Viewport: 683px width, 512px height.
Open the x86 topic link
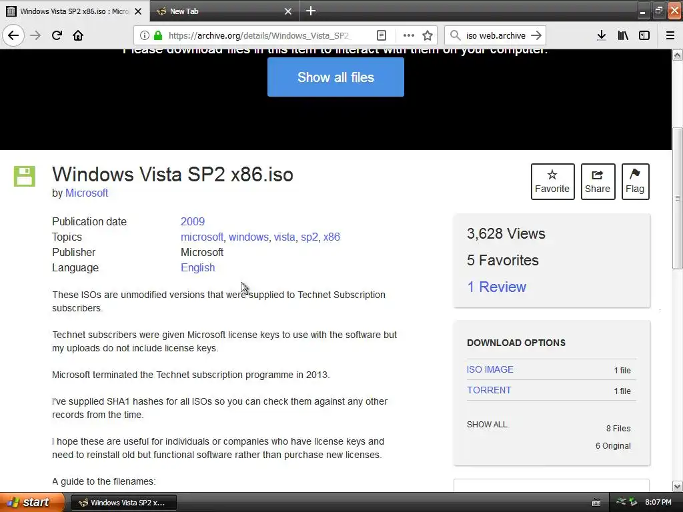point(331,237)
